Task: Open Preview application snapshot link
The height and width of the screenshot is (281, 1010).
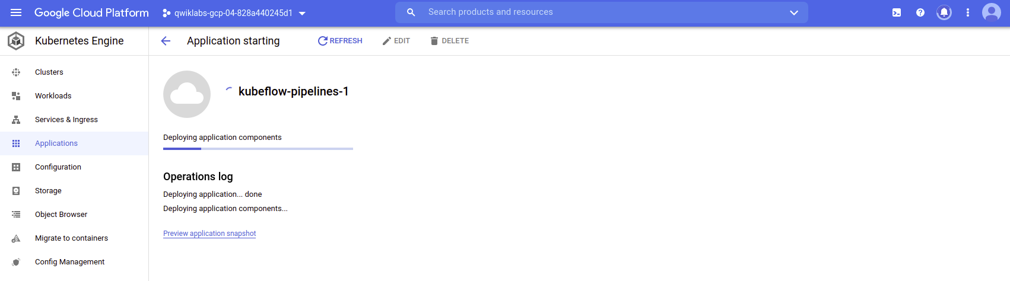Action: (x=209, y=234)
